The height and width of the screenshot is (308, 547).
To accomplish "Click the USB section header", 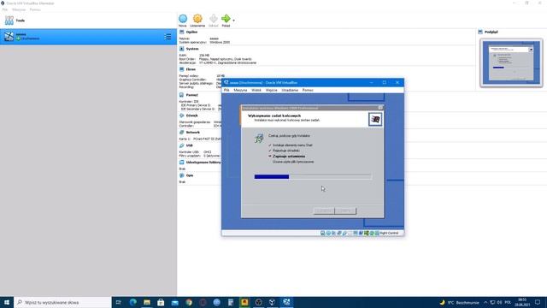I will tap(190, 145).
